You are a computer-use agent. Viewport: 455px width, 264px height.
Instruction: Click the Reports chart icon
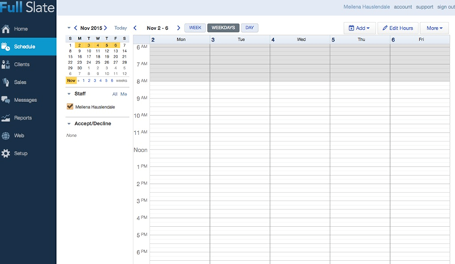[x=6, y=118]
